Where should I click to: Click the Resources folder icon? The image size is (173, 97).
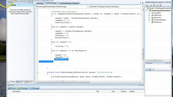click(x=152, y=18)
